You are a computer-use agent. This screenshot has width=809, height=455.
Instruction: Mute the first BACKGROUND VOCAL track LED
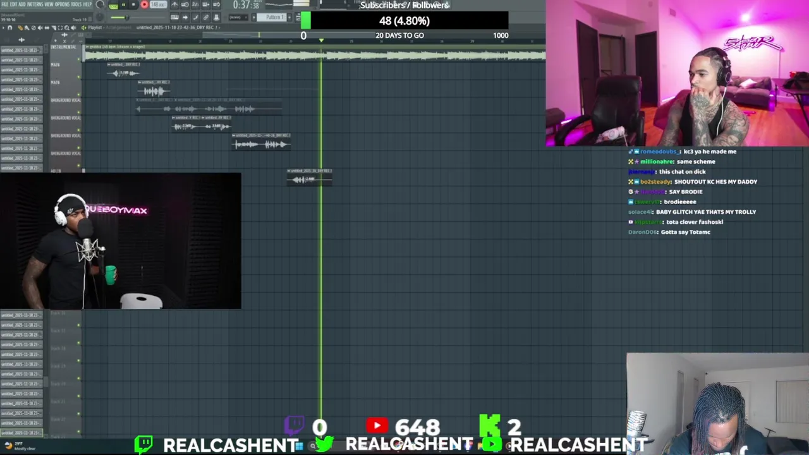point(79,113)
